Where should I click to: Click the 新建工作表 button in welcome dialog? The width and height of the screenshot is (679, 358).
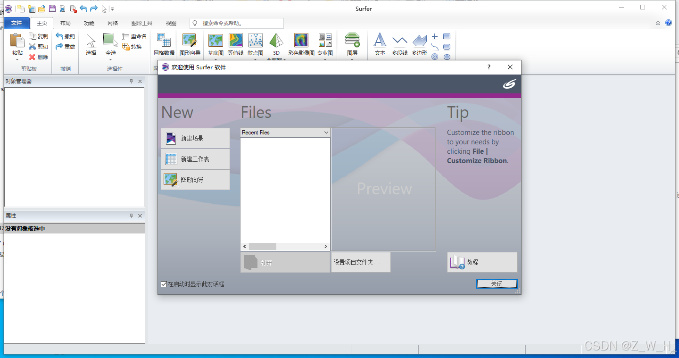195,159
